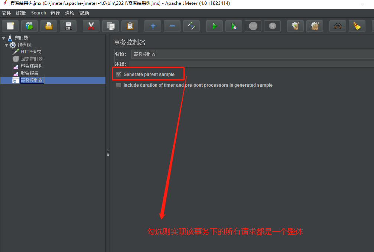This screenshot has height=252, width=374.
Task: Click the Toggle enable/disable icon
Action: (192, 26)
